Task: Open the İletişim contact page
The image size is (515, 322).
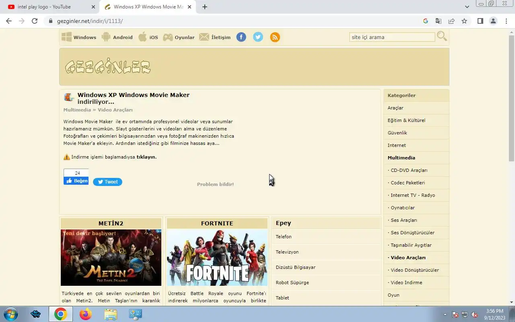Action: coord(215,37)
